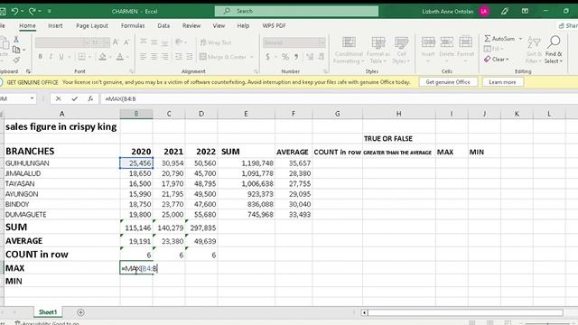Select cell with value 55,680
The height and width of the screenshot is (325, 578).
pos(201,215)
